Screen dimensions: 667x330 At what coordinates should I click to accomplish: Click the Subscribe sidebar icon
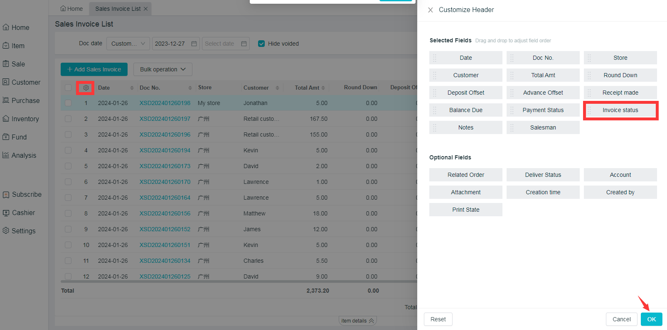pyautogui.click(x=6, y=195)
